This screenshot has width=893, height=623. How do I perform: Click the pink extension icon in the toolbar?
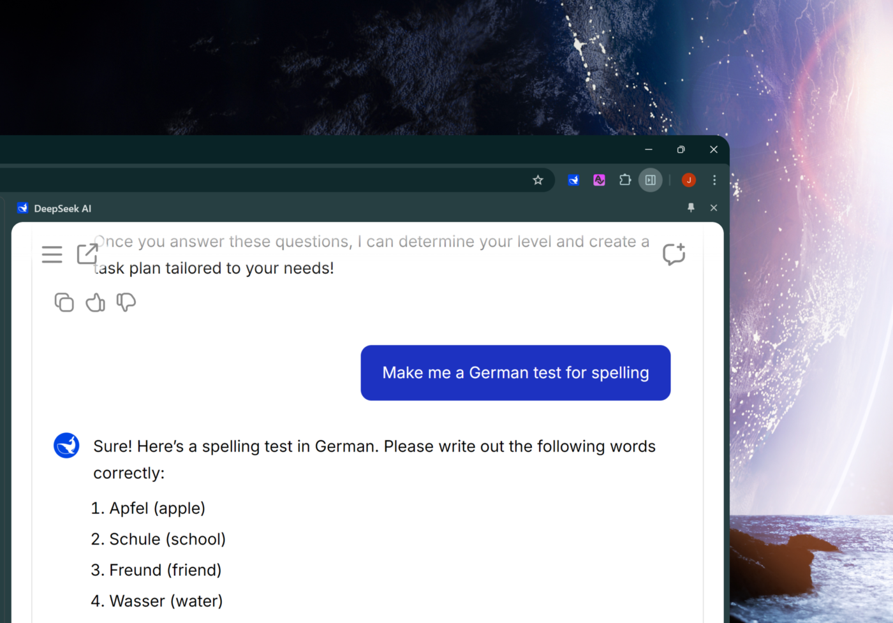click(599, 180)
